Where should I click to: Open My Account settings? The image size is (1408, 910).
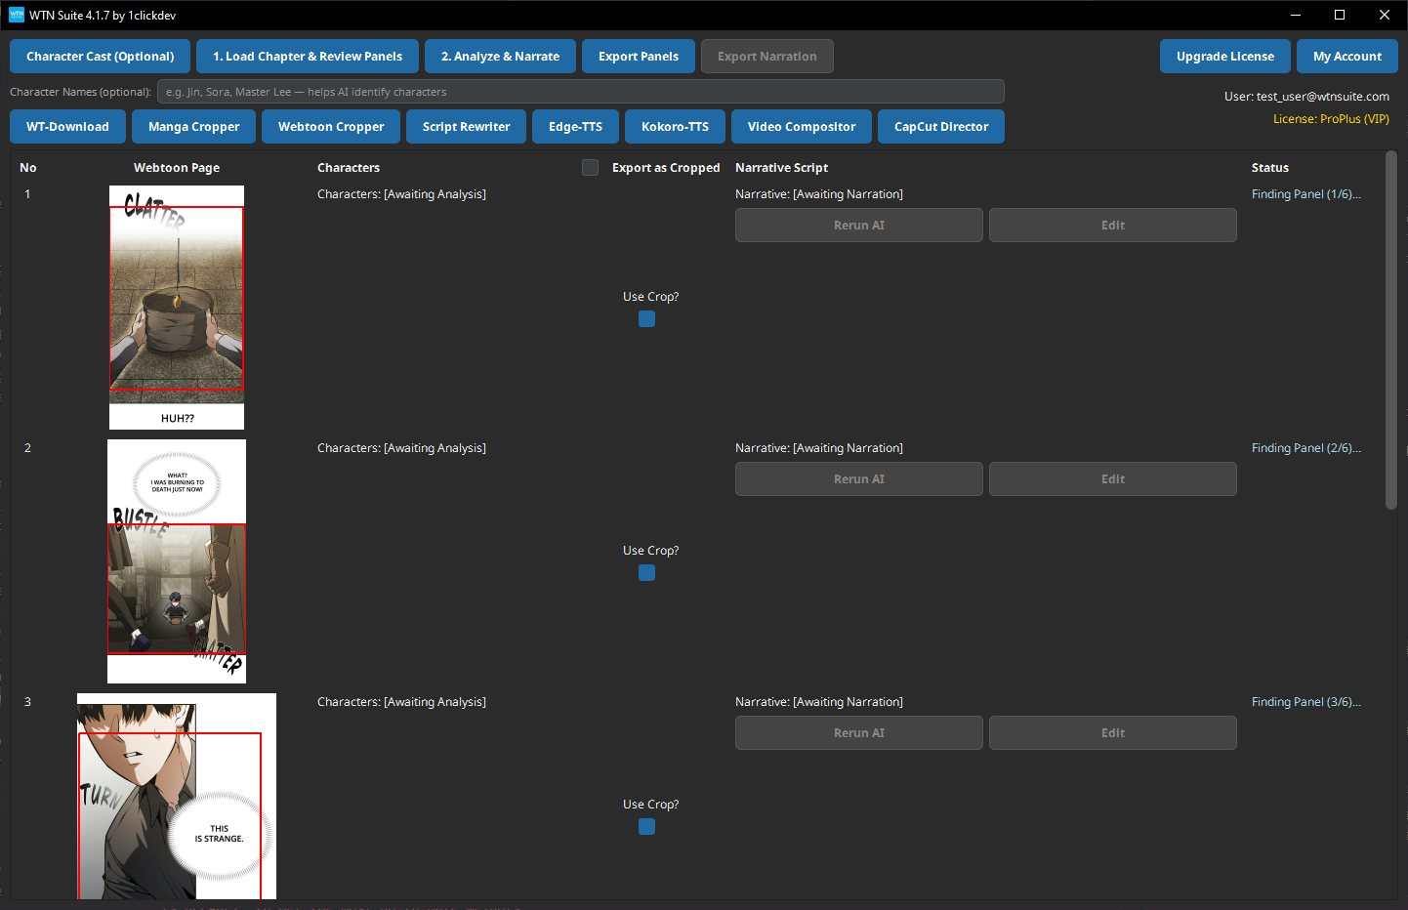[x=1347, y=56]
